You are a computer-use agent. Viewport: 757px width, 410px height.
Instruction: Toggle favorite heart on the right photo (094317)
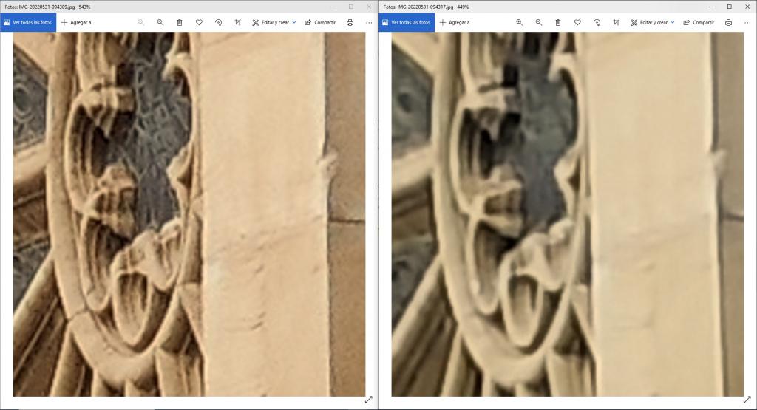click(577, 22)
